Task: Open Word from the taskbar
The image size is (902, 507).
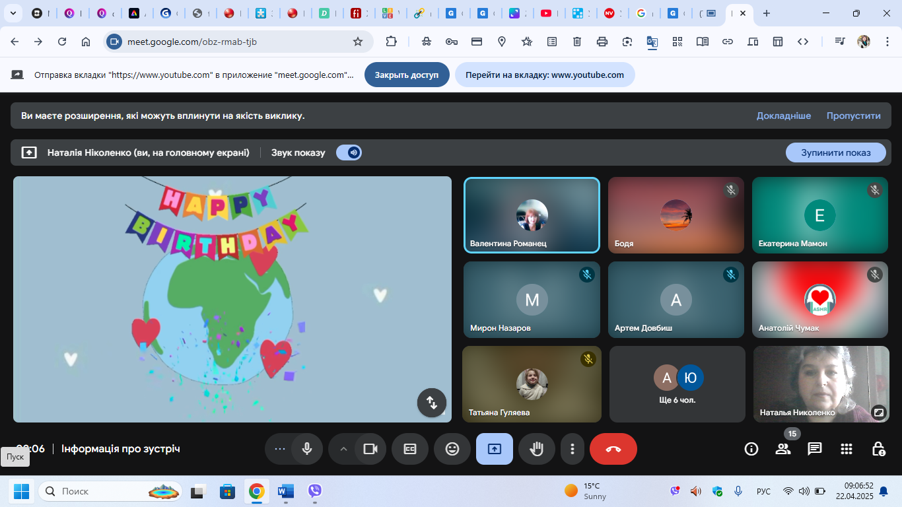Action: (x=286, y=491)
